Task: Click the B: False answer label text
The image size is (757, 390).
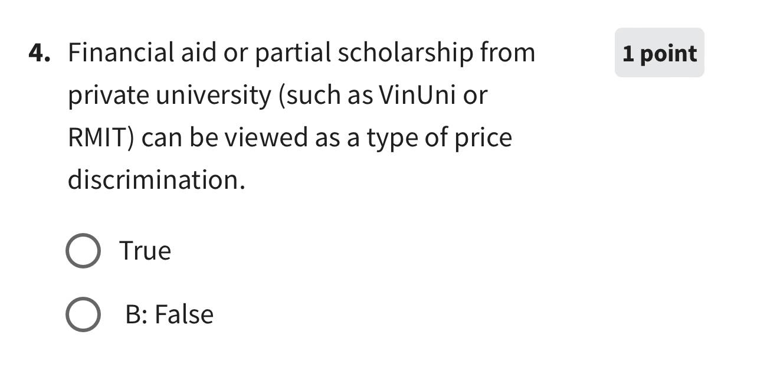Action: click(169, 314)
